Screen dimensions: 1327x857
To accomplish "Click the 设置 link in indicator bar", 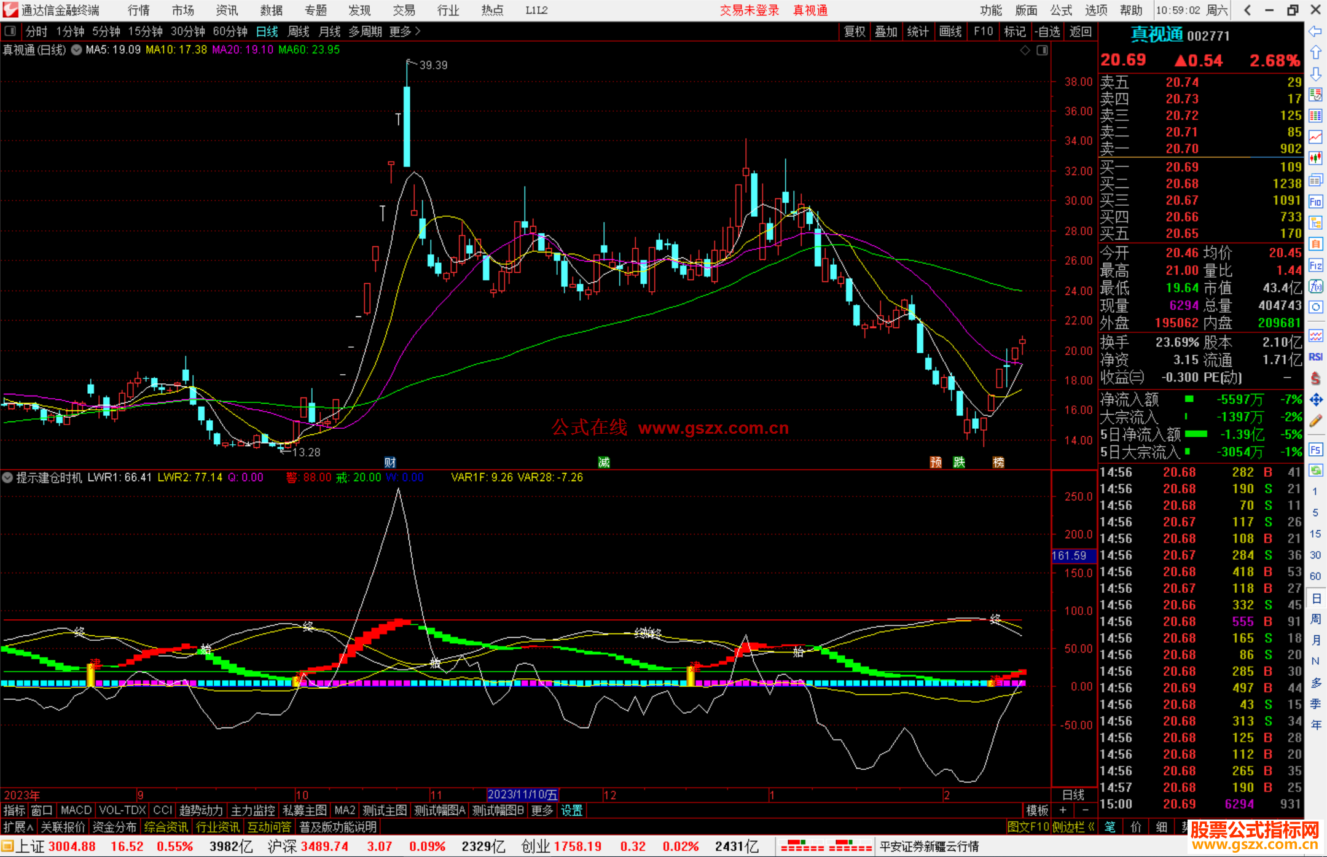I will click(x=571, y=810).
